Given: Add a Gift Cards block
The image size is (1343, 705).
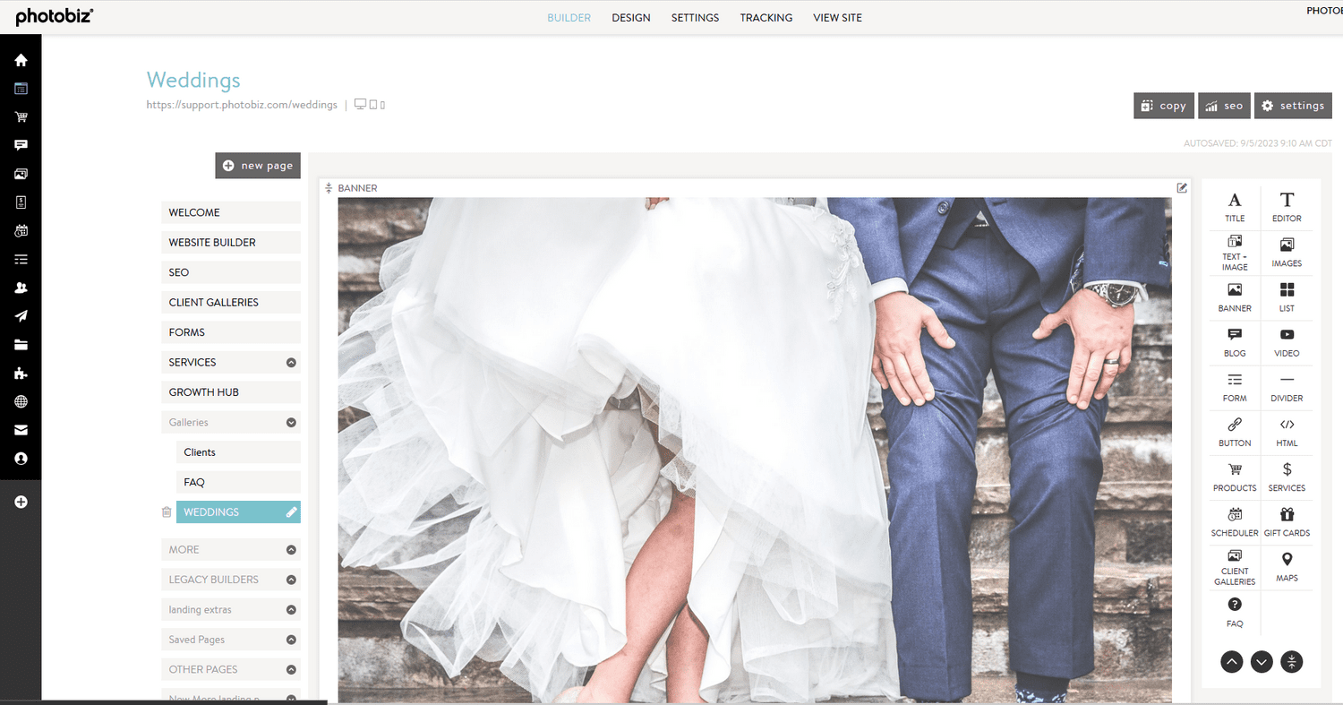Looking at the screenshot, I should point(1287,520).
